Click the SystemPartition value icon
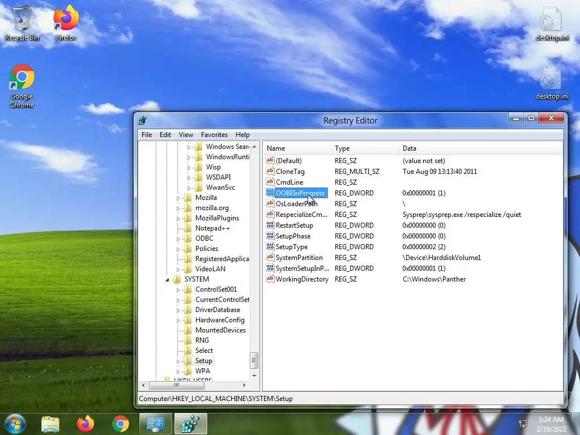 point(270,257)
